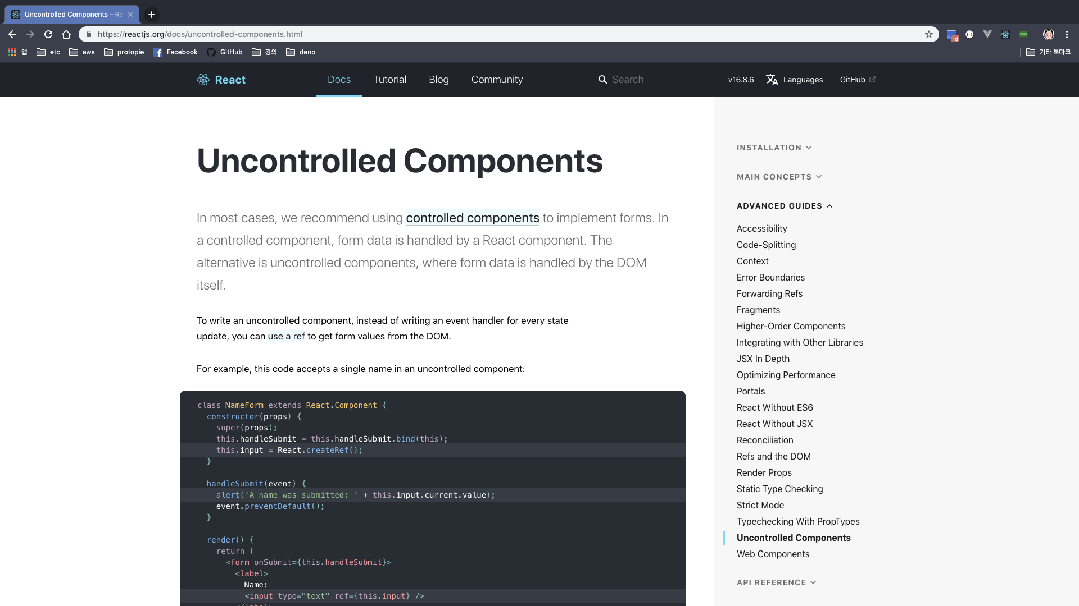Viewport: 1079px width, 606px height.
Task: Click the Search docs input field
Action: coord(652,80)
